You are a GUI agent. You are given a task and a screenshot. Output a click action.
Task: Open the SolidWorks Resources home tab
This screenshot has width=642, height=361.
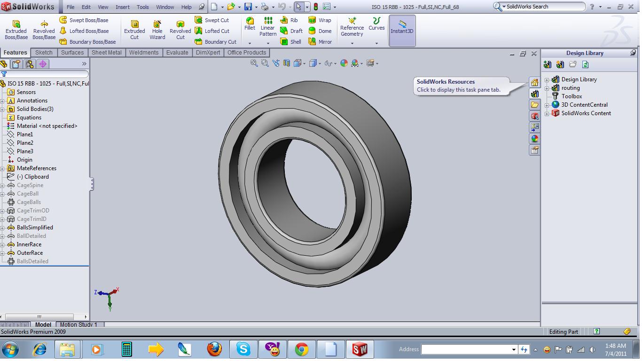point(534,82)
